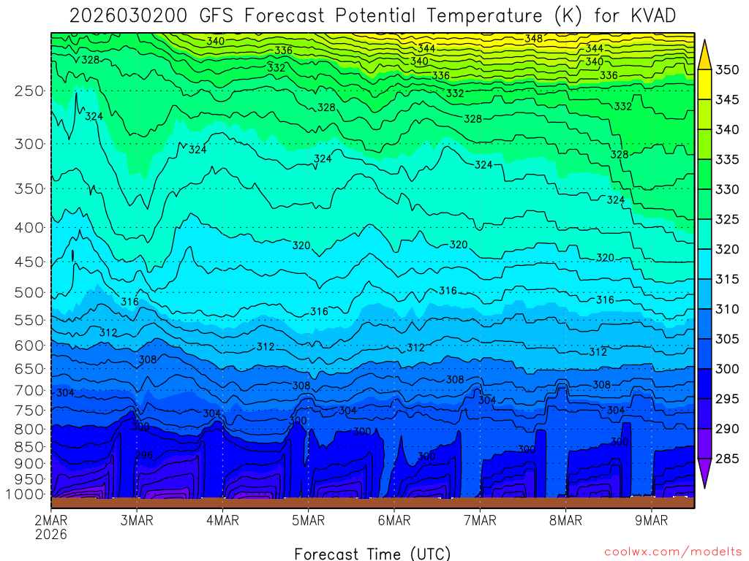Click the 340 value on the color bar
This screenshot has width=749, height=561.
point(727,129)
